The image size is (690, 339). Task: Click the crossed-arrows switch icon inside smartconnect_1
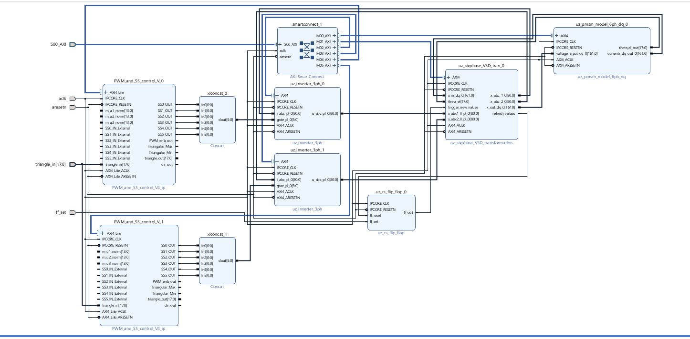click(307, 50)
